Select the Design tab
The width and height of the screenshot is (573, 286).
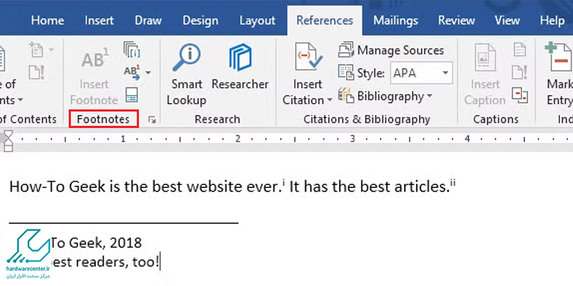(x=201, y=21)
